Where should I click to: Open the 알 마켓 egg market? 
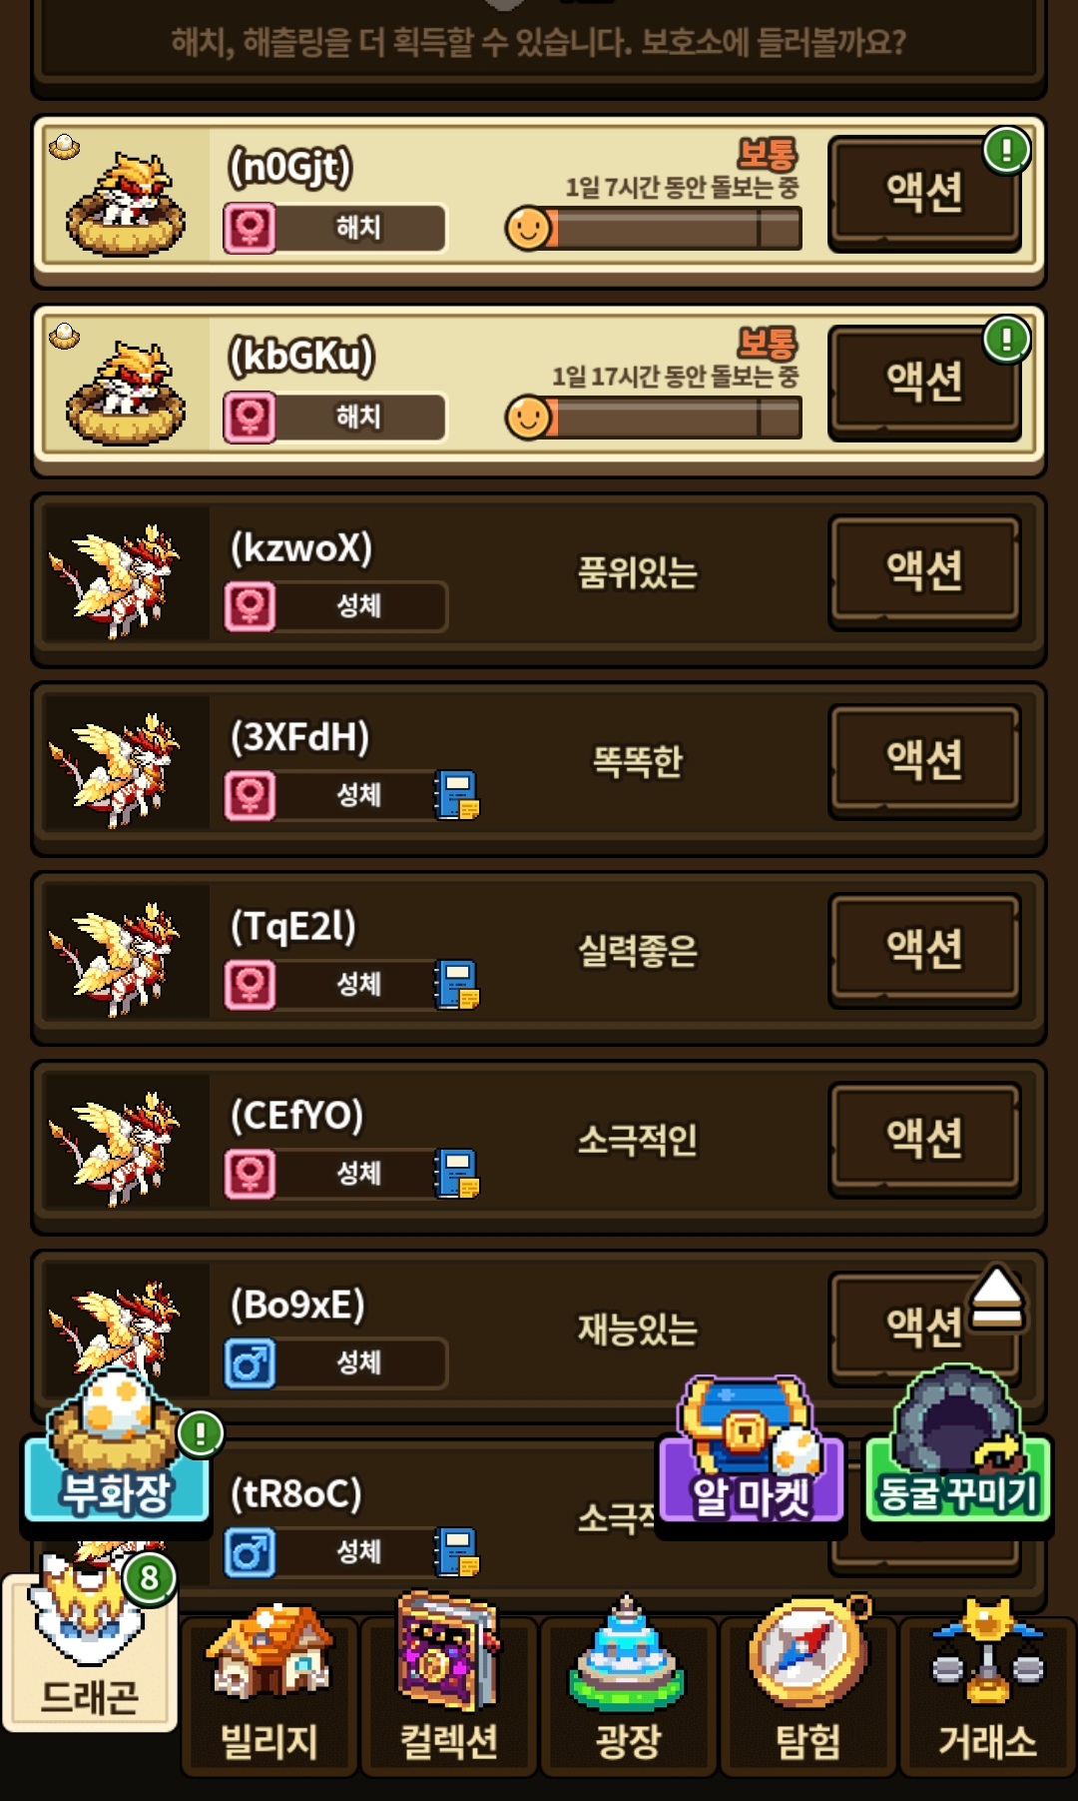point(751,1451)
